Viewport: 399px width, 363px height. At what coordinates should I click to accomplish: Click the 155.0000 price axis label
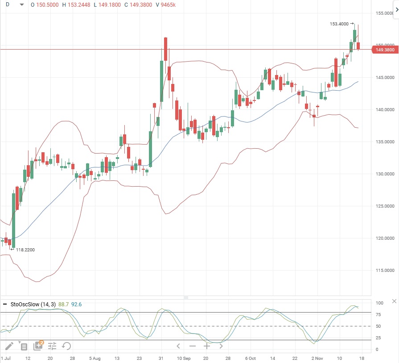click(384, 13)
